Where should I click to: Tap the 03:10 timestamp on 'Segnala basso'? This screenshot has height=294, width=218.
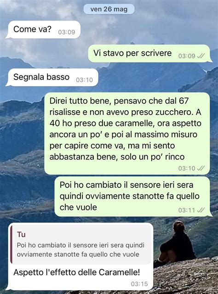(84, 80)
